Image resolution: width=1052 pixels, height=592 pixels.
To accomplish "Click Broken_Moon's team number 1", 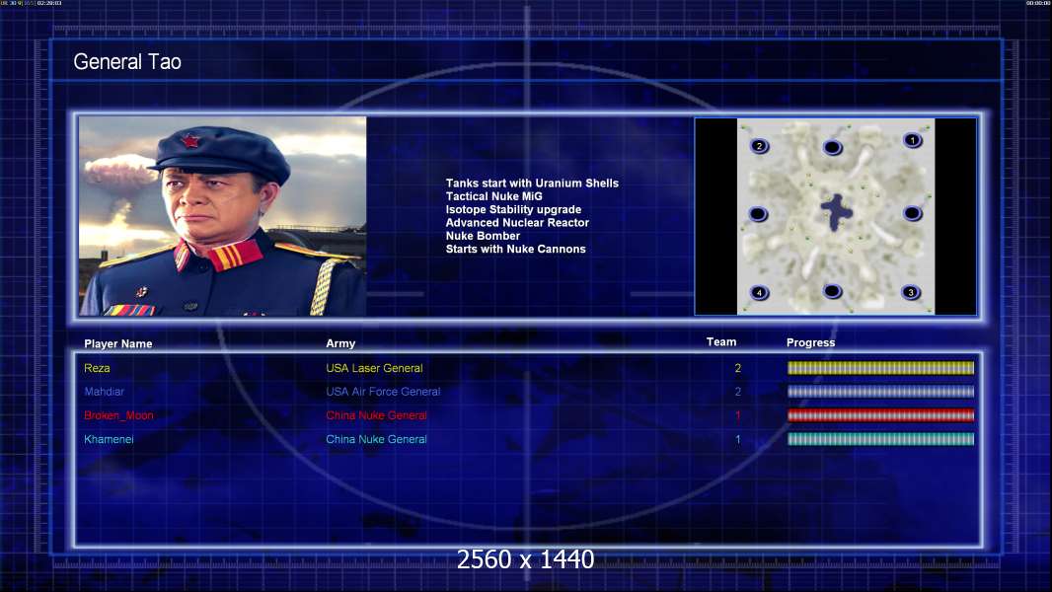I will (x=738, y=415).
